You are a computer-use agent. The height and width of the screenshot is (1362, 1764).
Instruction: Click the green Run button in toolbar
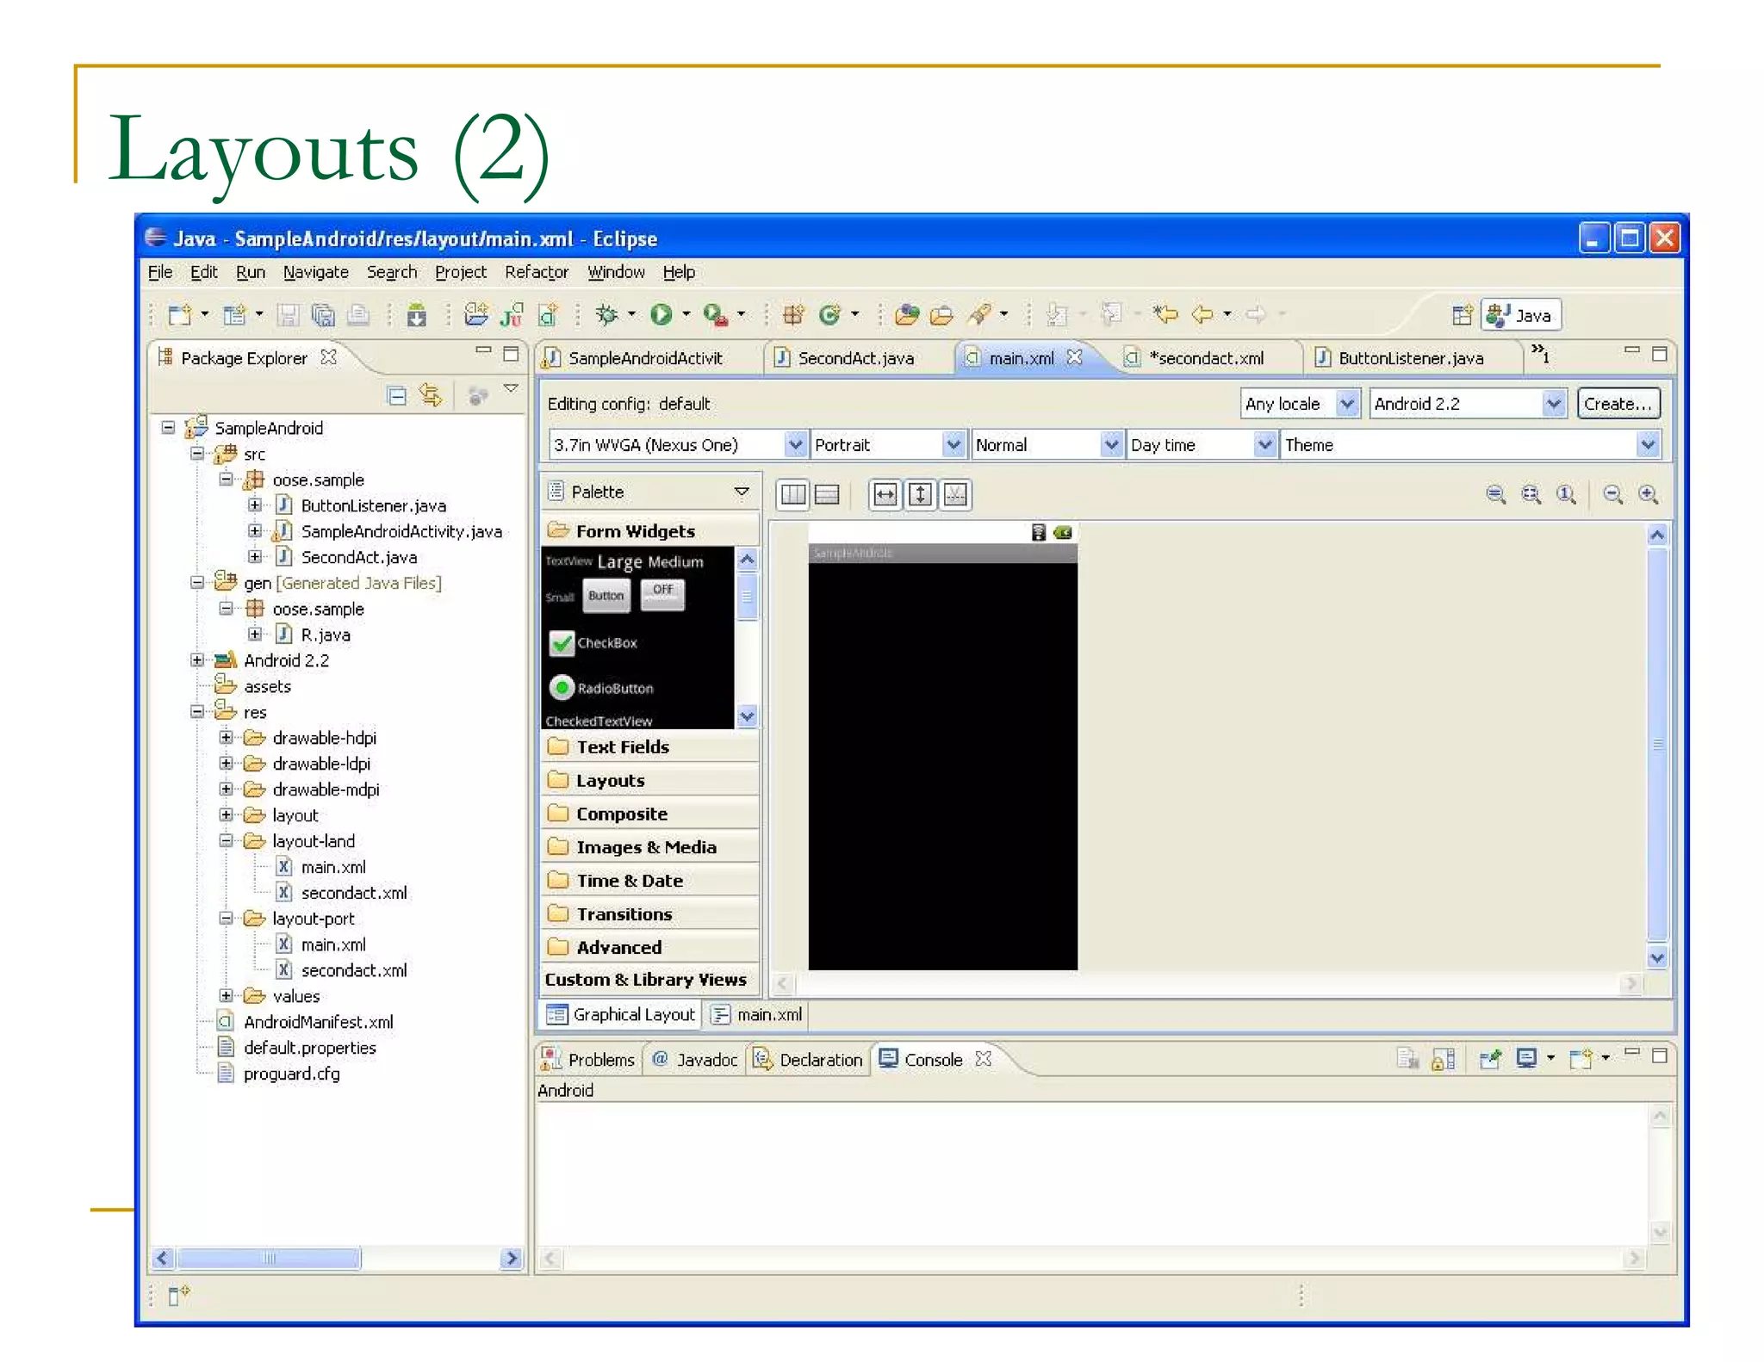coord(661,315)
